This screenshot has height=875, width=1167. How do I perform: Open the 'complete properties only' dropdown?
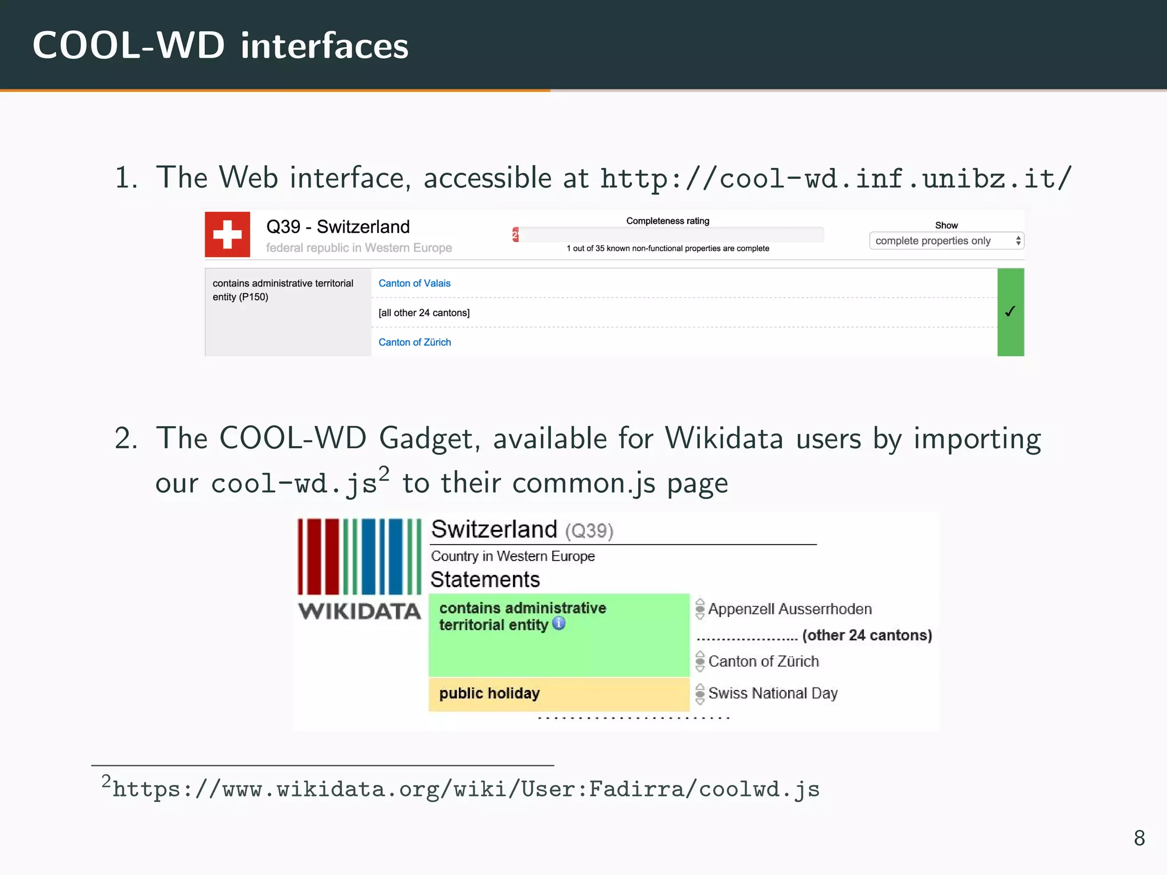coord(946,241)
